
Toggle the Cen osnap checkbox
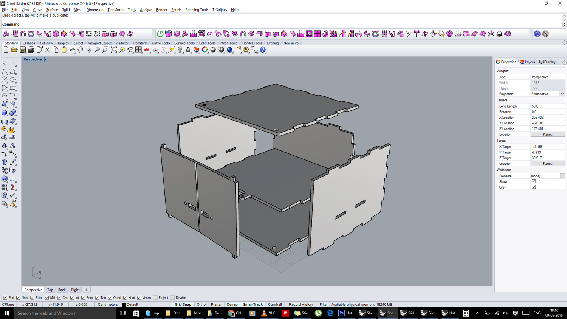click(59, 298)
